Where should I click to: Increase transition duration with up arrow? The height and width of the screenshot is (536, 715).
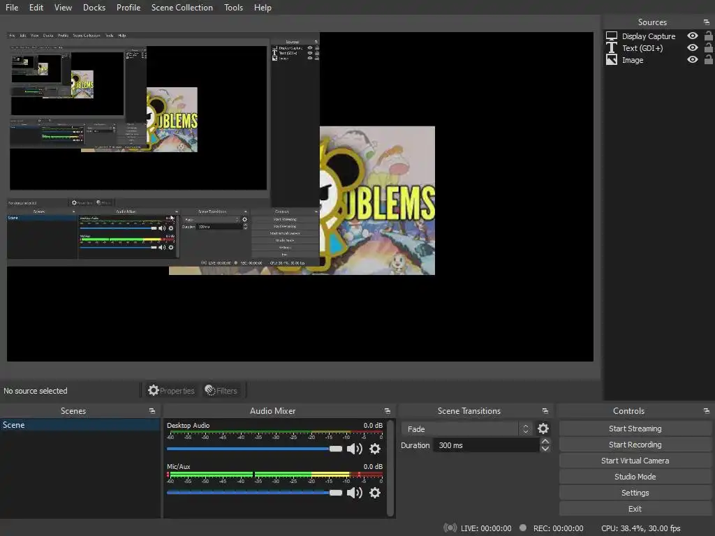click(545, 441)
